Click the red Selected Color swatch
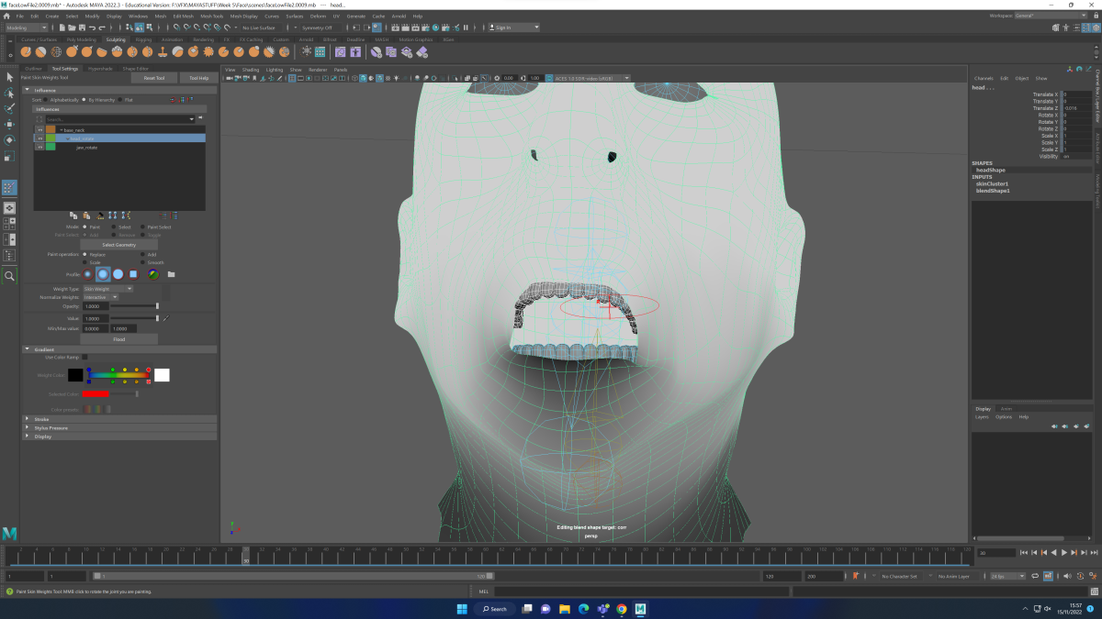The width and height of the screenshot is (1102, 619). [95, 393]
